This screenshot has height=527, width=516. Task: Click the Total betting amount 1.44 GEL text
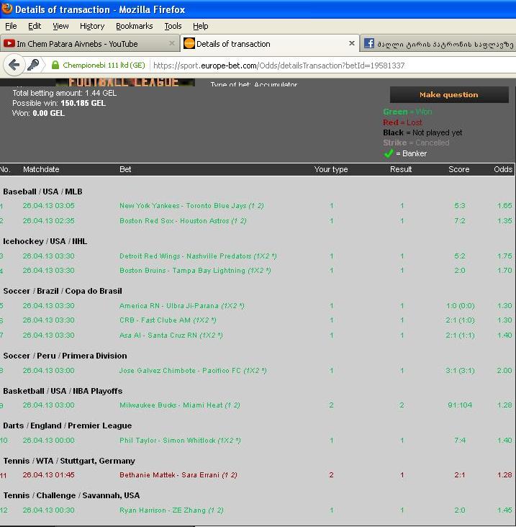pos(65,93)
